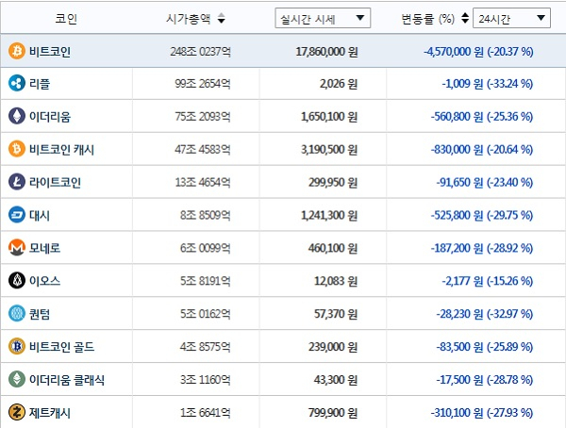Click the 변동률 (%) header label
This screenshot has height=428, width=566.
pos(428,19)
